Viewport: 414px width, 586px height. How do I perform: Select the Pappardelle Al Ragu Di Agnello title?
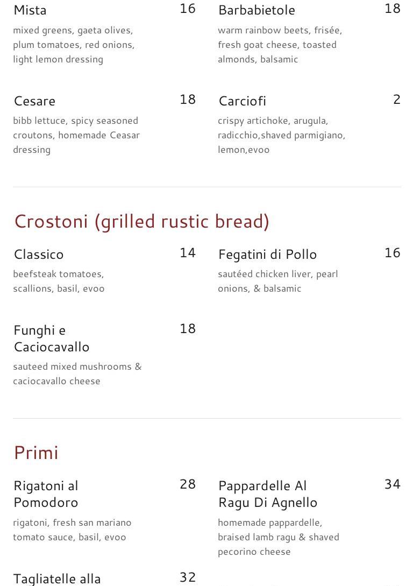tap(267, 494)
